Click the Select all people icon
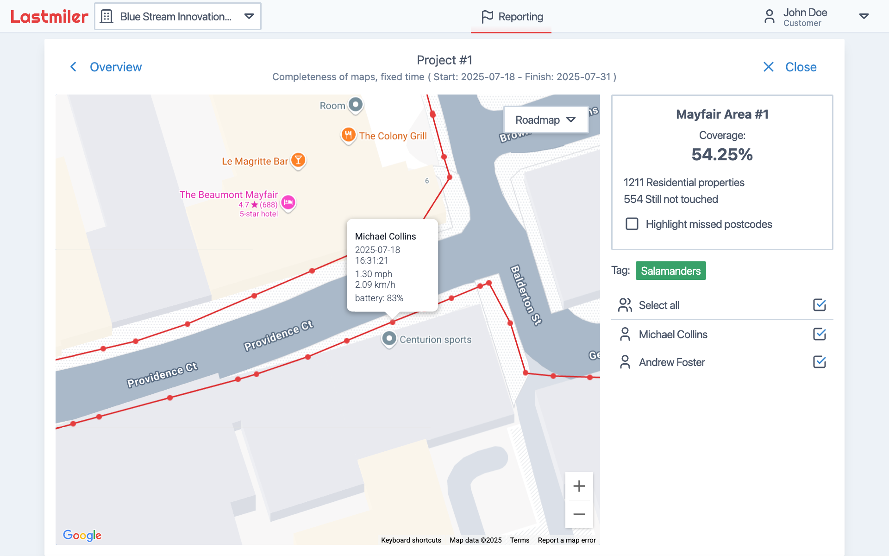Screen dimensions: 889x556 (x=625, y=305)
